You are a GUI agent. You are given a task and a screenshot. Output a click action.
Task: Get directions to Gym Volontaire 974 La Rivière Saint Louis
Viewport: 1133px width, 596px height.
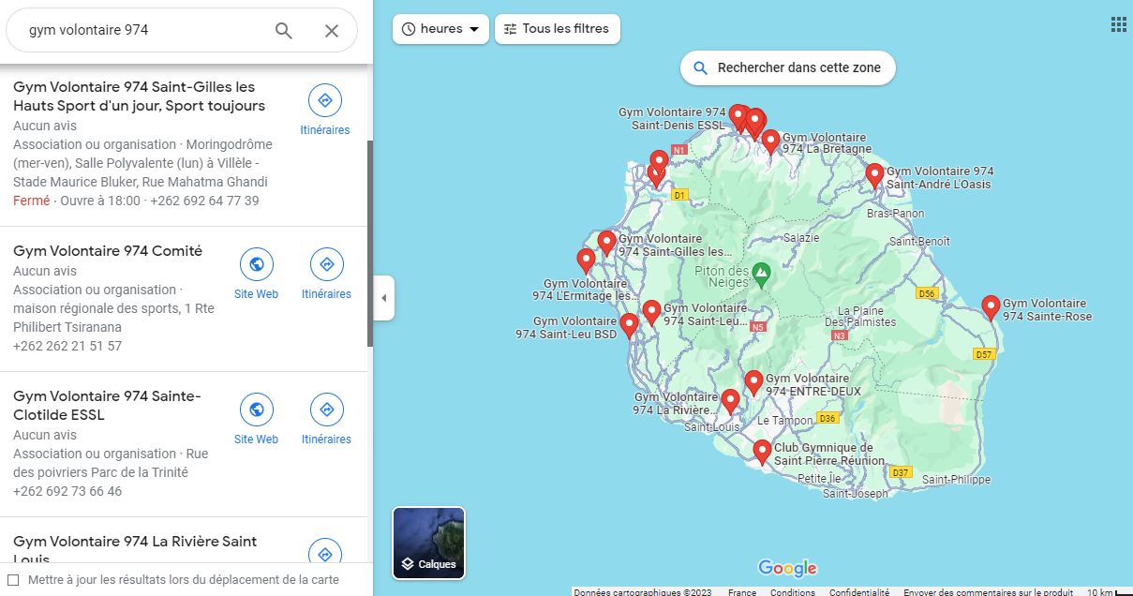pyautogui.click(x=325, y=555)
